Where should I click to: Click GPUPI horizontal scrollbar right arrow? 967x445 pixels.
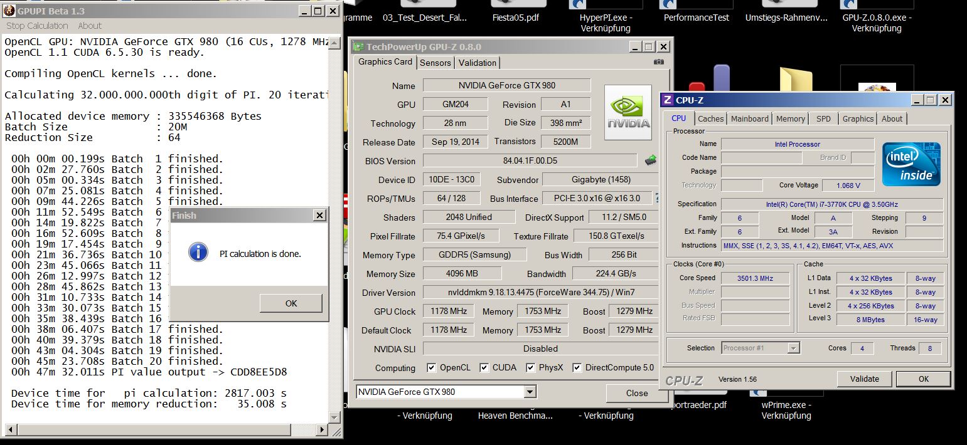321,430
